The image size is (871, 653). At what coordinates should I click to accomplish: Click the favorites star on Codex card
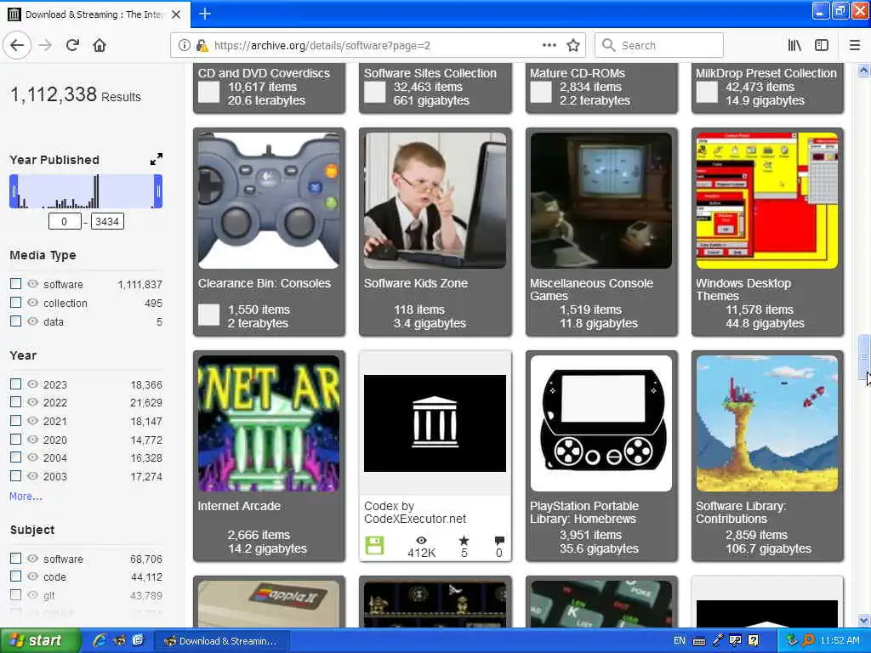click(x=464, y=540)
